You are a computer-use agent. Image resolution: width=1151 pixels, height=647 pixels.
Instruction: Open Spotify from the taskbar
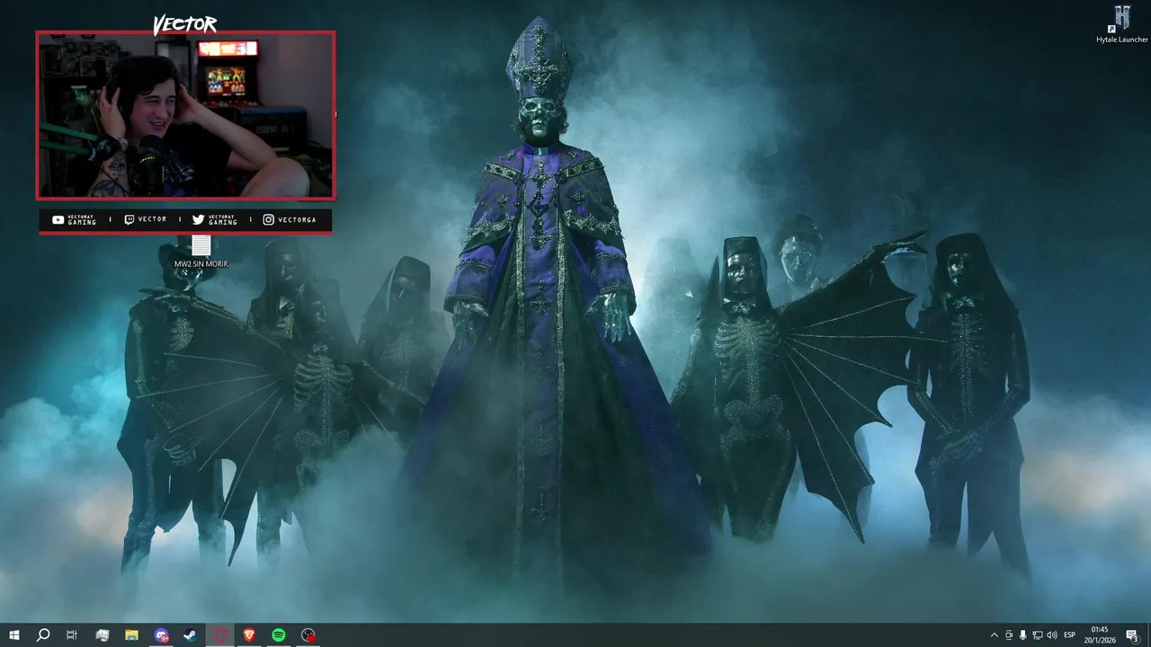279,635
